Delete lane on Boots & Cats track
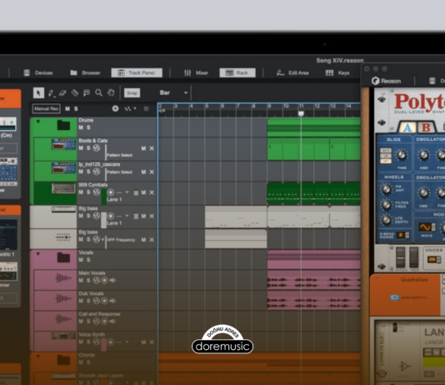 (152, 148)
